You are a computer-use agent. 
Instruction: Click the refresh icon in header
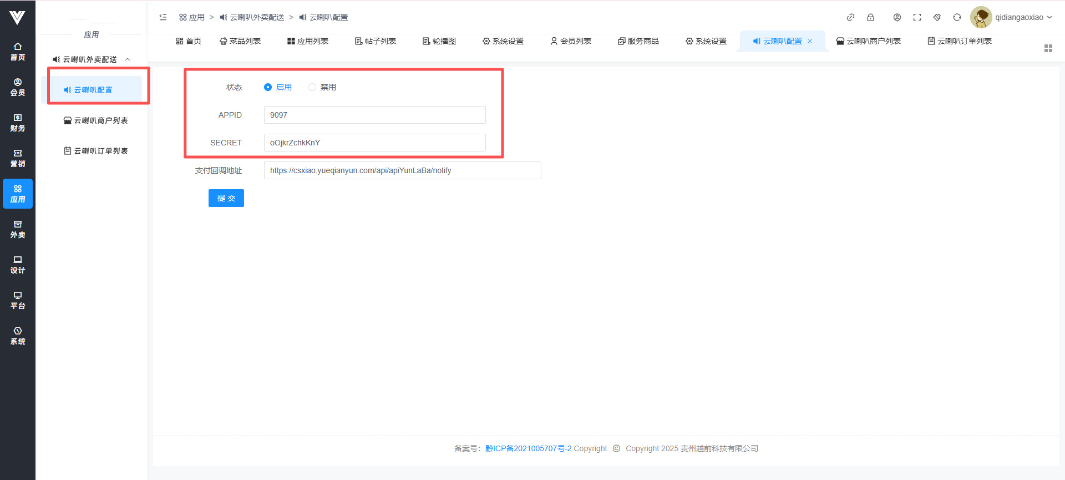[957, 17]
